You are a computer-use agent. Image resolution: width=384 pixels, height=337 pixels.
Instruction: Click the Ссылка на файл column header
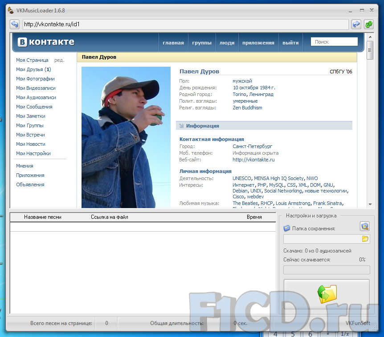tap(110, 217)
